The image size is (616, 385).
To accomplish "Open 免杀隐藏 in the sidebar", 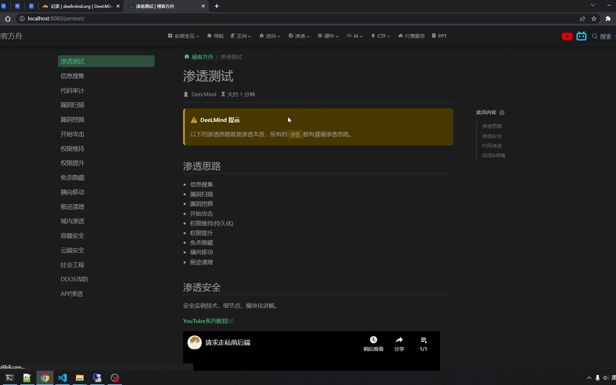I will pyautogui.click(x=106, y=178).
